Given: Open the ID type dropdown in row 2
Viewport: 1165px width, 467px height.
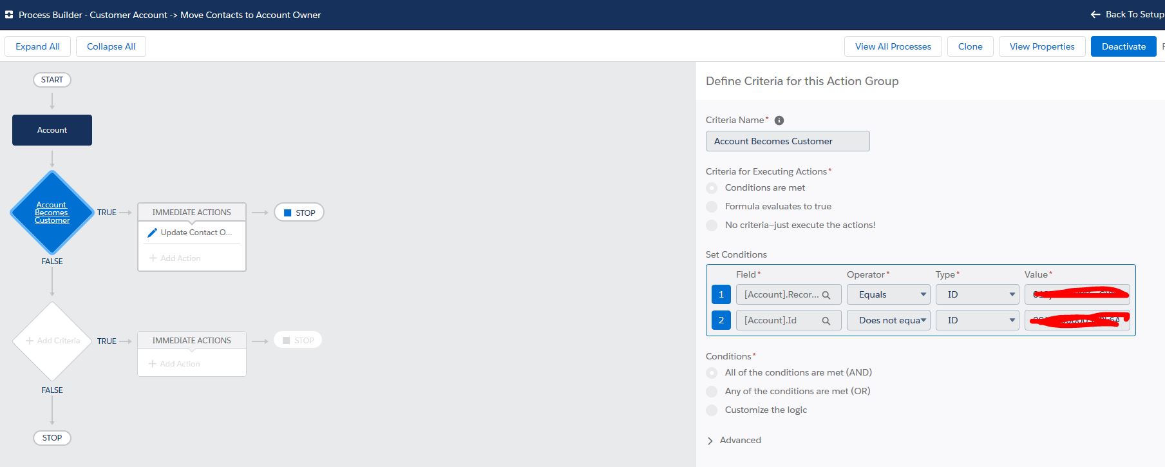Looking at the screenshot, I should 978,320.
